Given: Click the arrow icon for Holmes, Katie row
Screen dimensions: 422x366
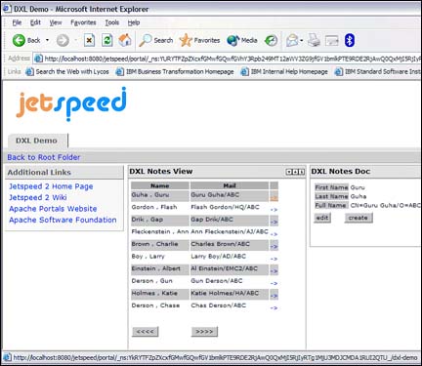Looking at the screenshot, I should click(274, 296).
